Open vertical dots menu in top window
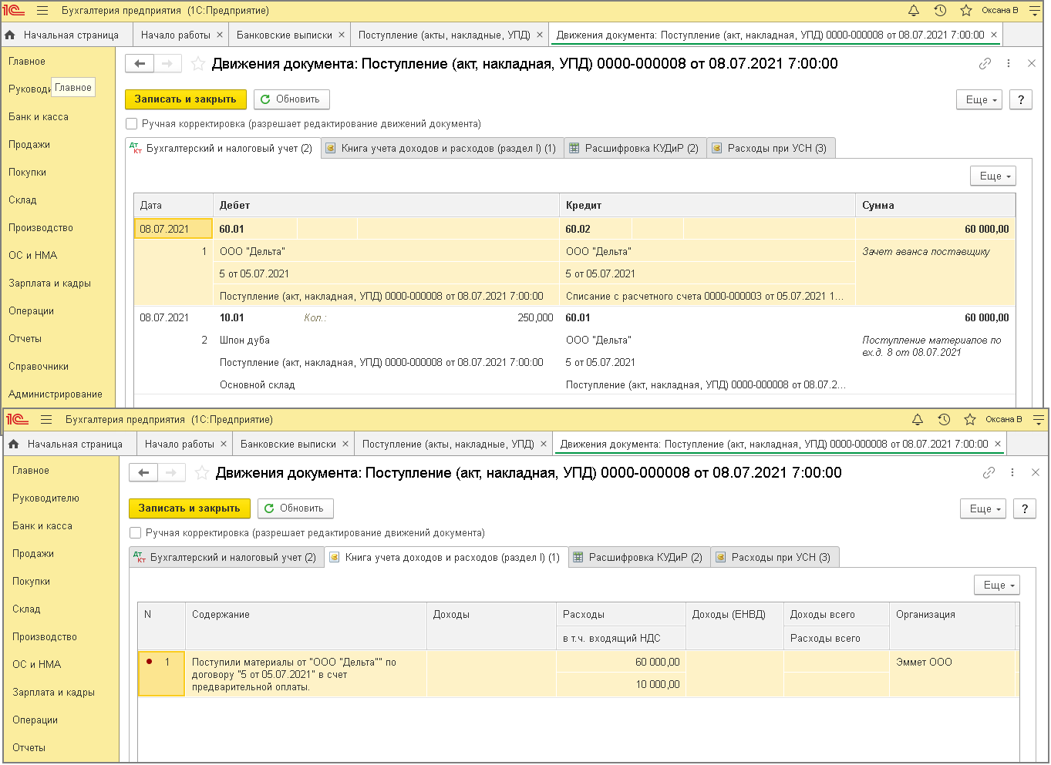The height and width of the screenshot is (765, 1051). pos(1009,64)
